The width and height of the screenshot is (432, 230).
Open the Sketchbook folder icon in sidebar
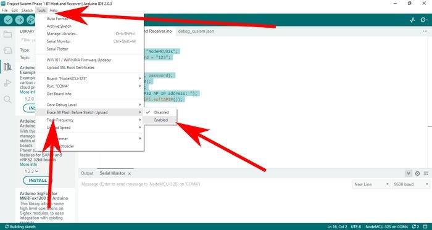pos(7,35)
